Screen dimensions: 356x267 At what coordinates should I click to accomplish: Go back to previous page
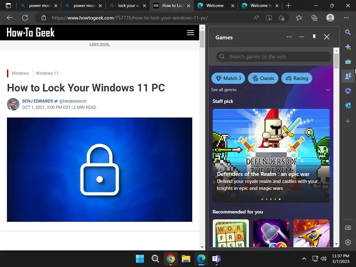[9, 18]
